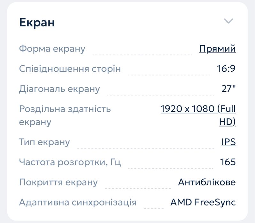
Task: Collapse the Екран section chevron
Action: pos(228,21)
